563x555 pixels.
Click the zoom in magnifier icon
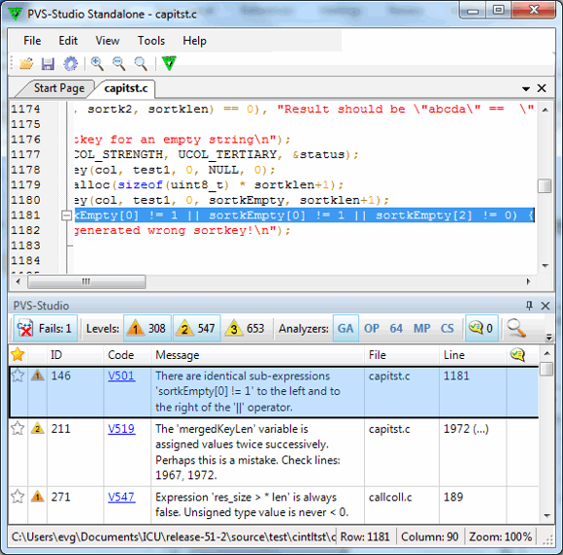click(x=97, y=63)
